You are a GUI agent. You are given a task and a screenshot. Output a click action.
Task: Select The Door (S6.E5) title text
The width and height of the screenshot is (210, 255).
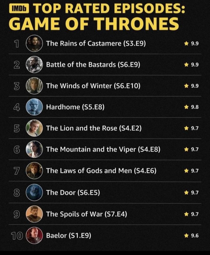[x=73, y=192]
